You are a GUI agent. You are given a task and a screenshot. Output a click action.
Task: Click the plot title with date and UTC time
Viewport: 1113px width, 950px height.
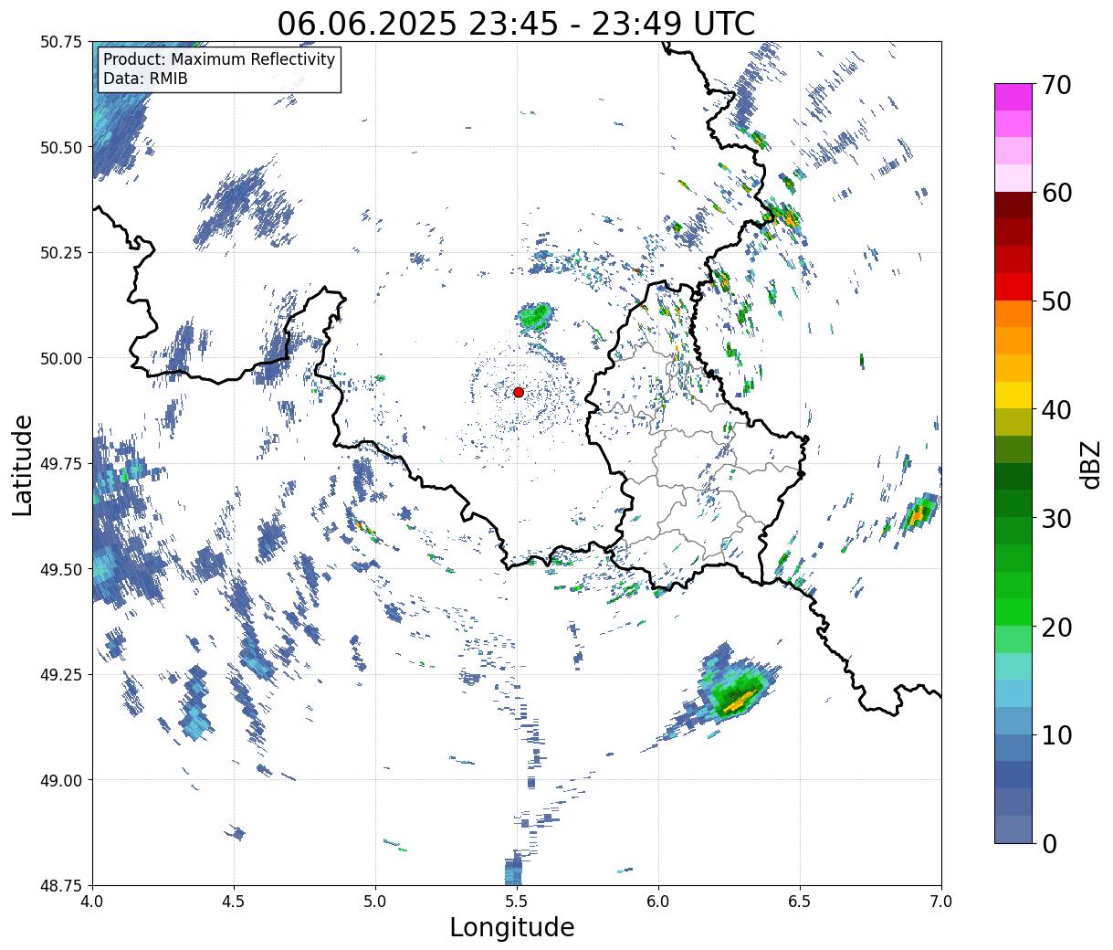[516, 23]
